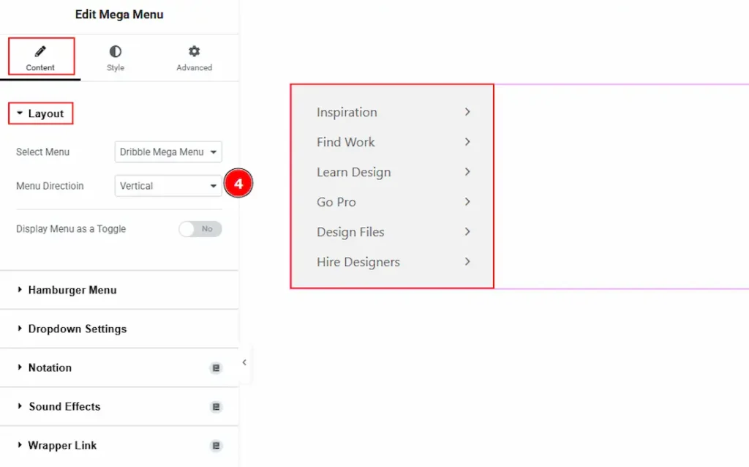Expand the Hamburger Menu section
The width and height of the screenshot is (749, 467).
pyautogui.click(x=72, y=290)
